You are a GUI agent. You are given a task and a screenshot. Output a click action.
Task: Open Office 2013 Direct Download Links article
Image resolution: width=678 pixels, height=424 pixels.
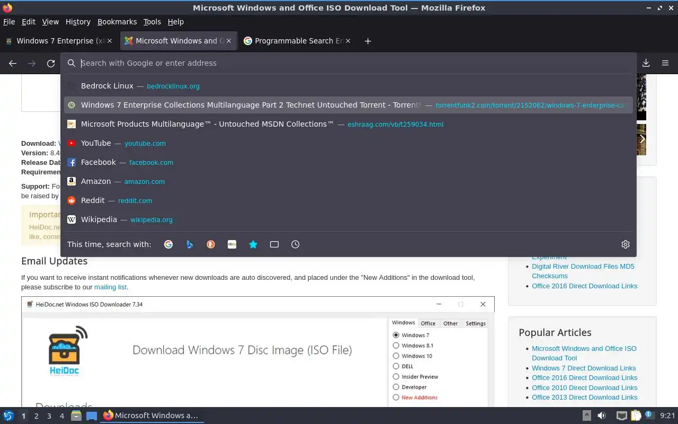tap(584, 397)
